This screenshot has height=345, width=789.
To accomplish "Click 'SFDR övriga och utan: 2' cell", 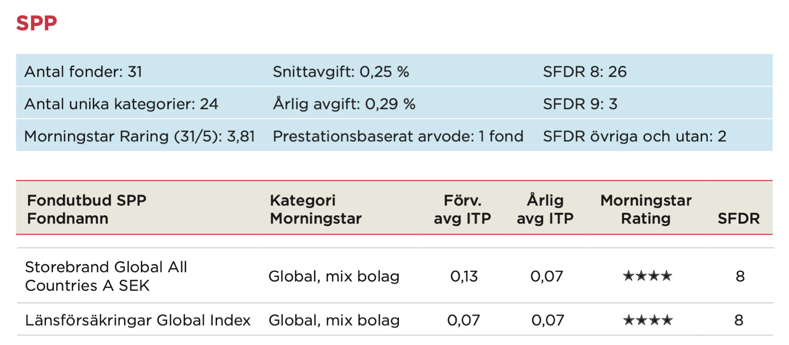I will (634, 136).
